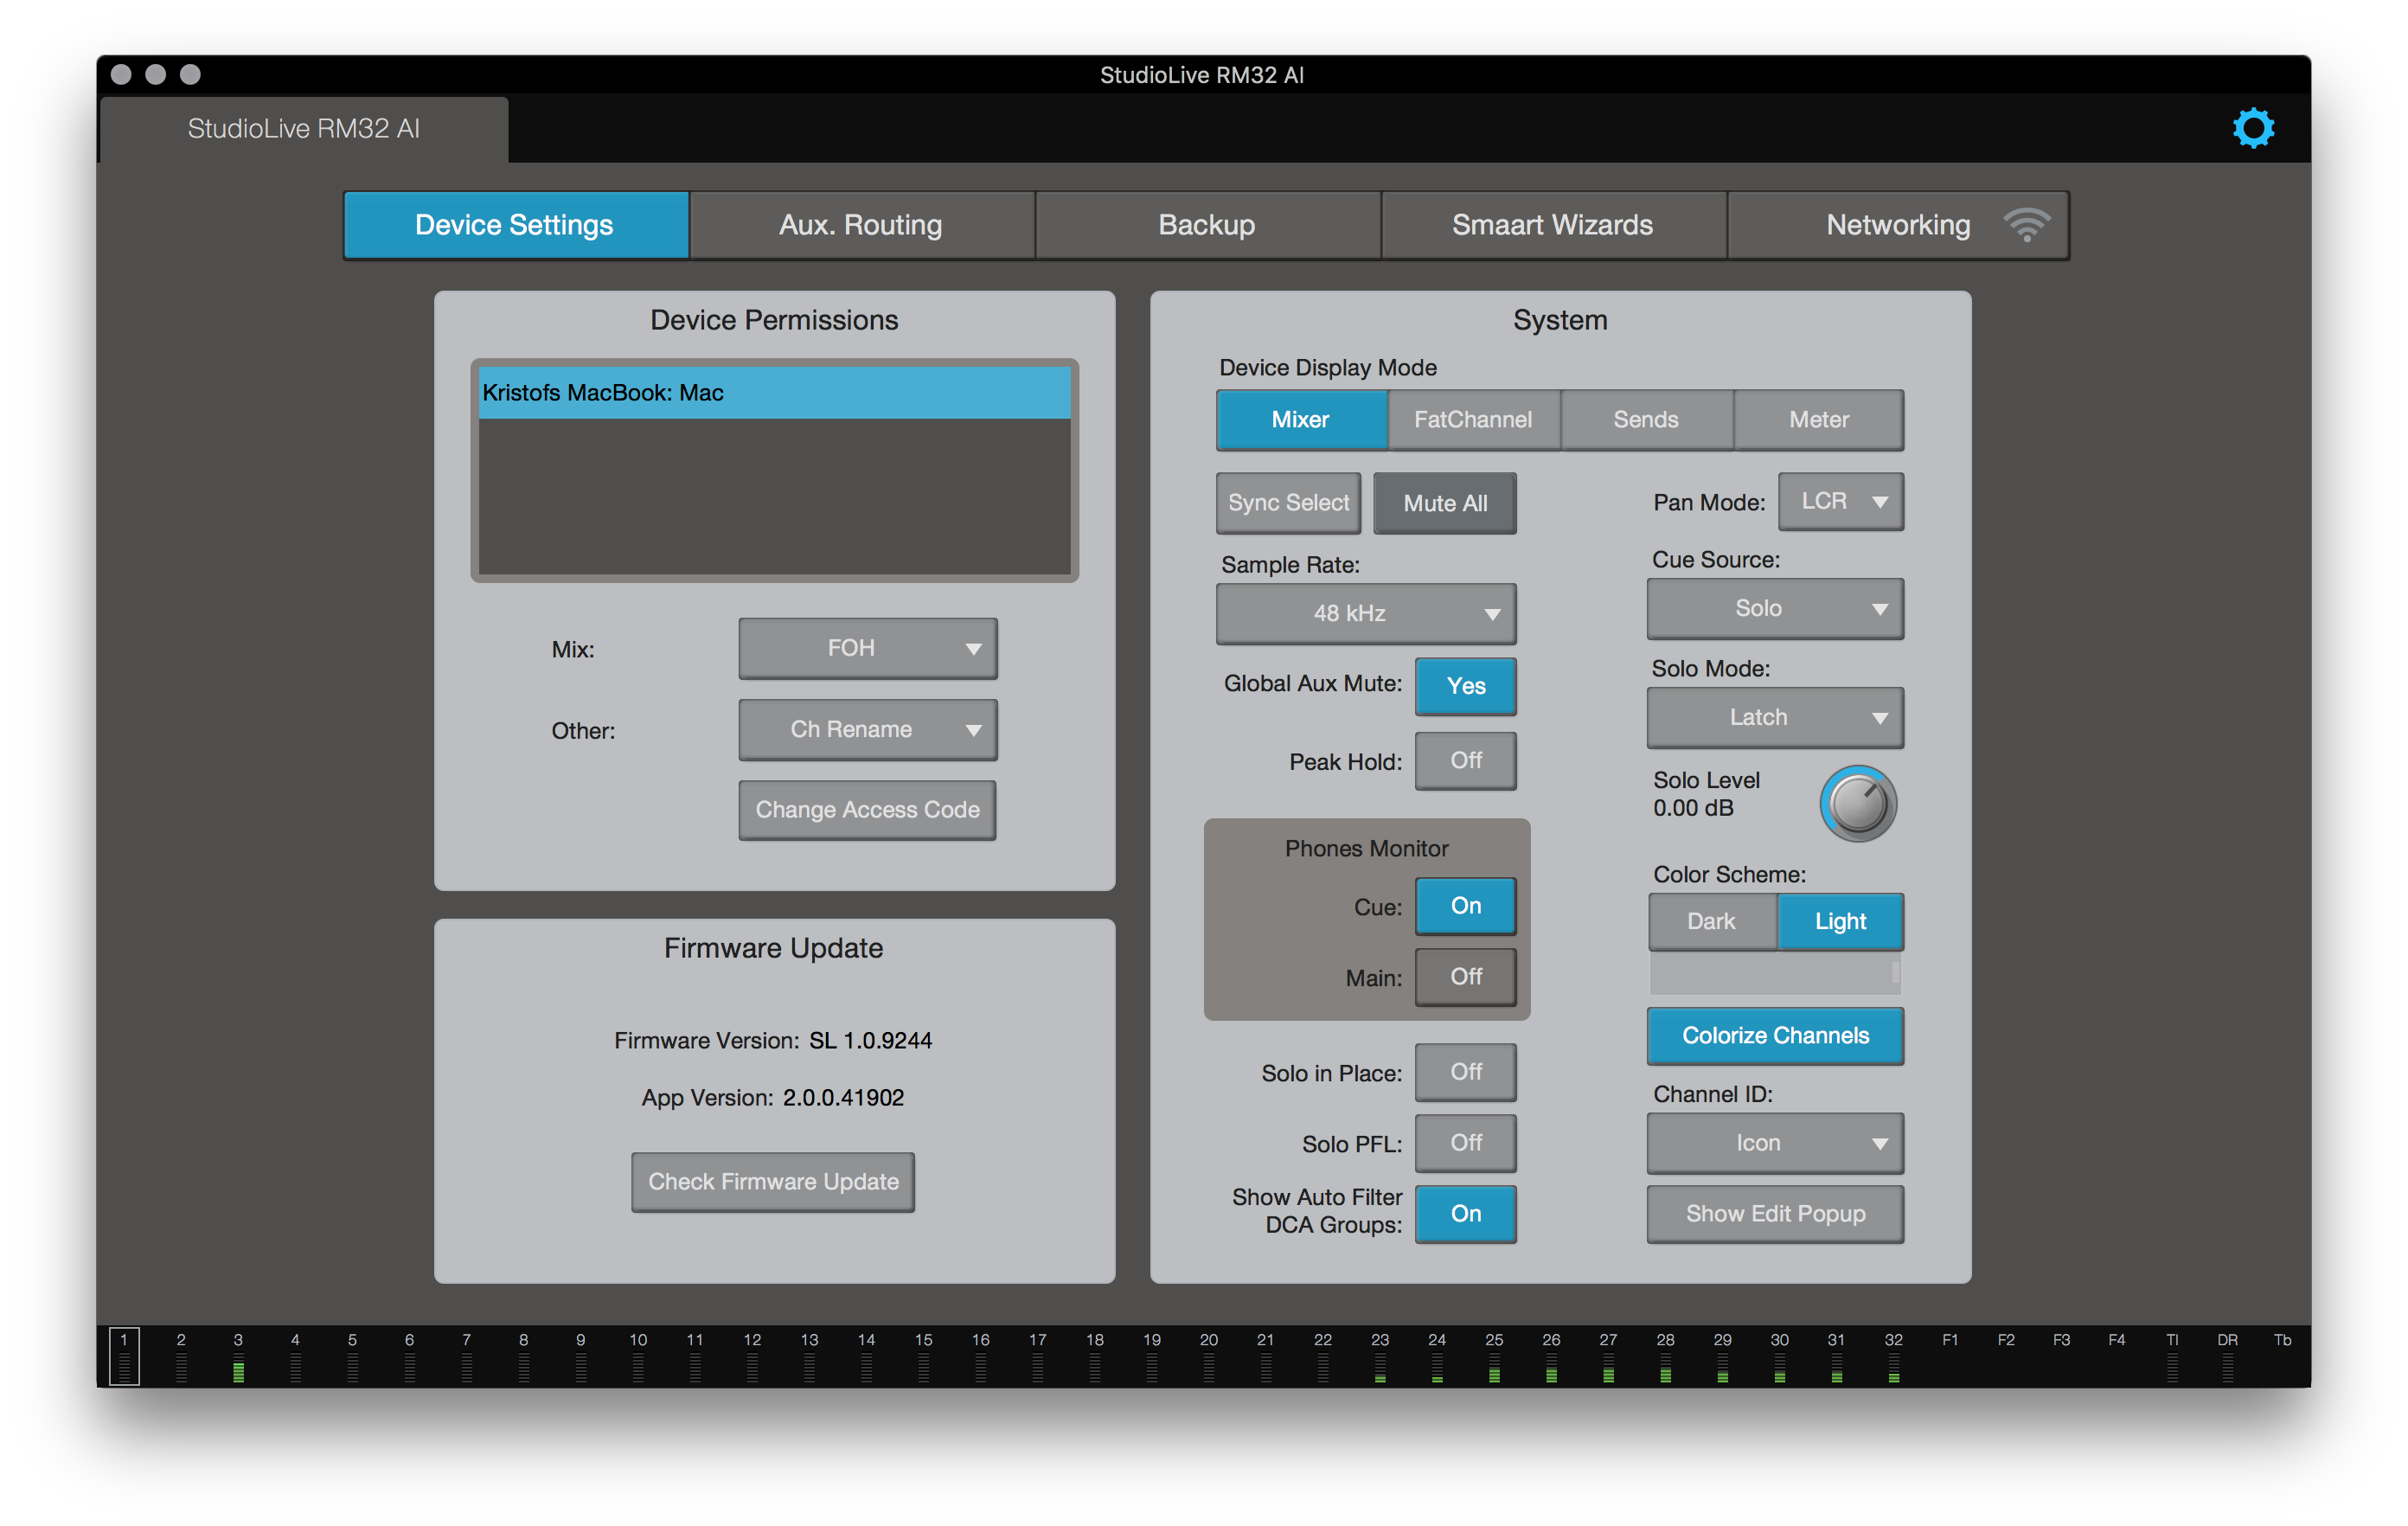Click the color scheme brightness slider bar
Image resolution: width=2408 pixels, height=1526 pixels.
coord(1775,974)
